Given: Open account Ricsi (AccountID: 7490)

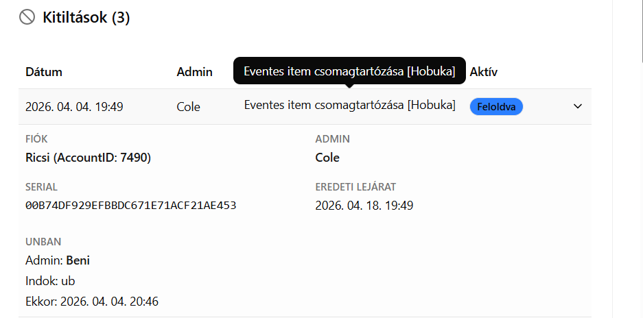Looking at the screenshot, I should coord(88,158).
